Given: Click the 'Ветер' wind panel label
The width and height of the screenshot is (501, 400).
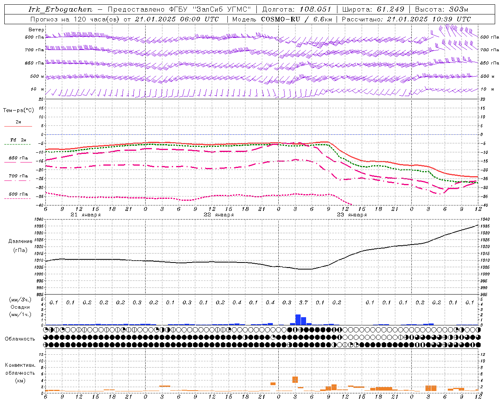Looking at the screenshot, I should 36,30.
